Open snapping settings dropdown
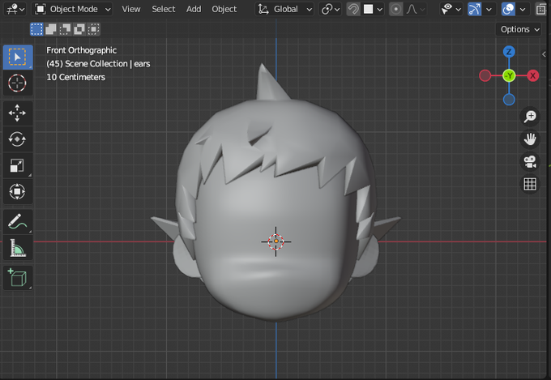 [x=373, y=9]
